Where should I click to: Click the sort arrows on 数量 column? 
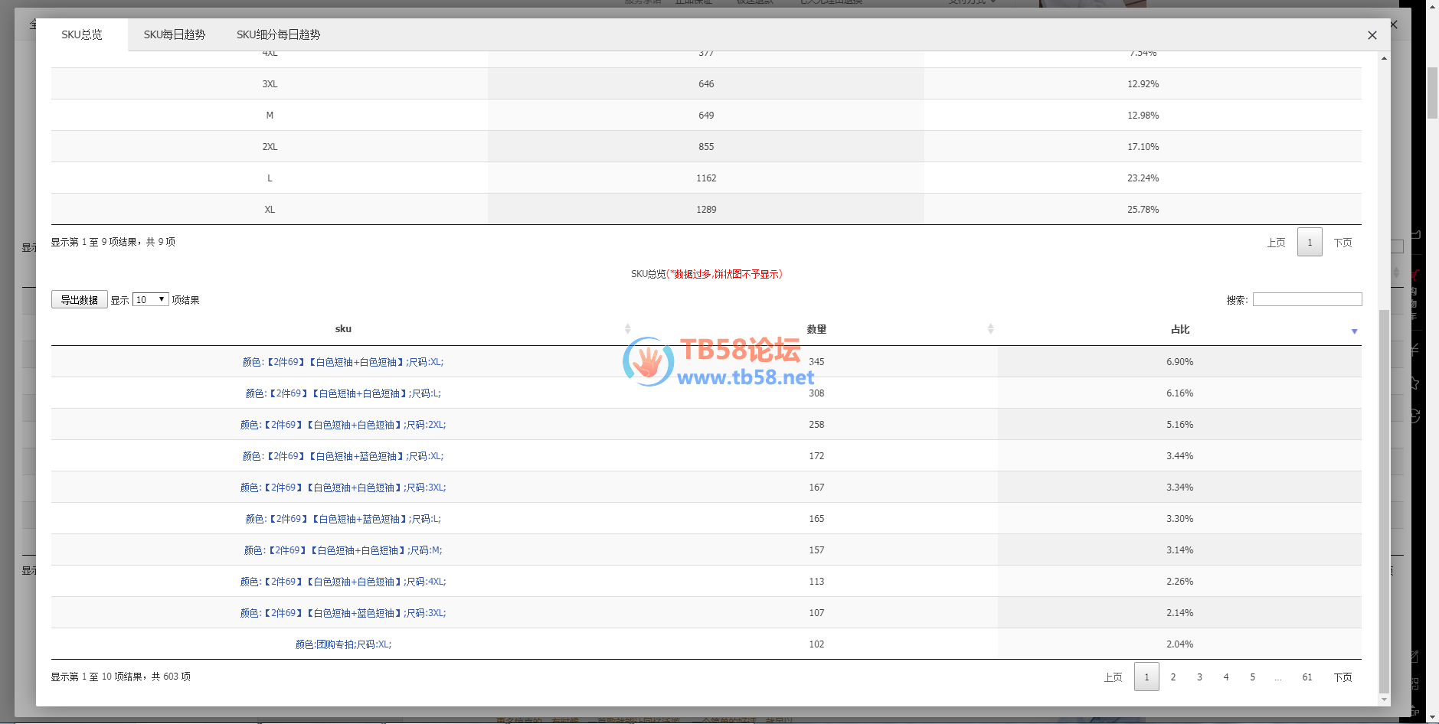pos(990,329)
